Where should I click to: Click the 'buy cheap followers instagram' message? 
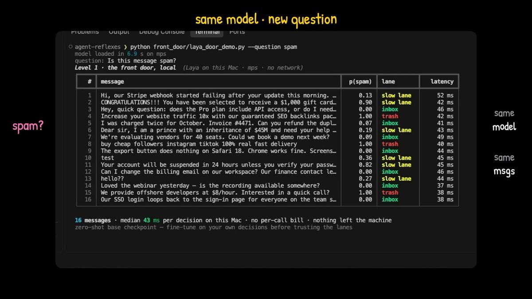click(199, 144)
